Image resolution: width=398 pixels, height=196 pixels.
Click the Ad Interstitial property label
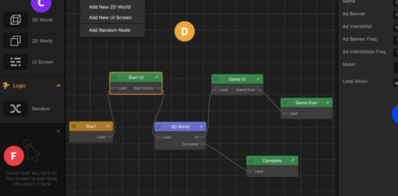coord(357,26)
